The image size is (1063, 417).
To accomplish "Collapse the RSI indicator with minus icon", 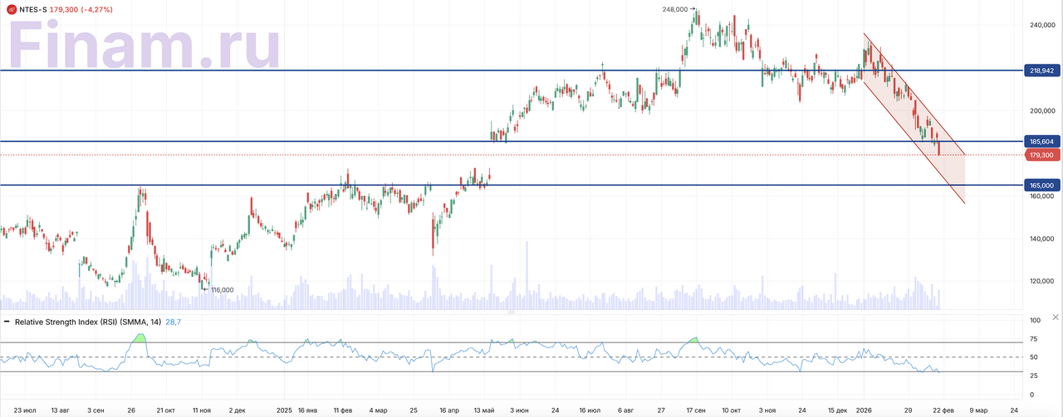I will coord(7,320).
